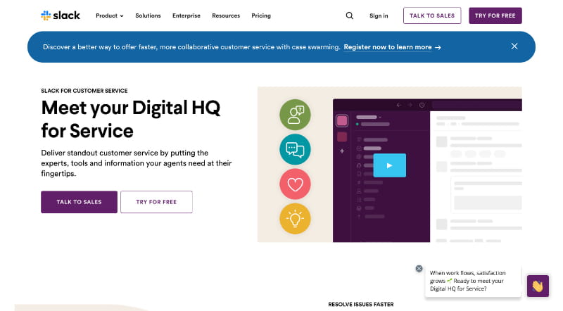Open the Resources menu item
The image size is (563, 311).
pos(225,15)
